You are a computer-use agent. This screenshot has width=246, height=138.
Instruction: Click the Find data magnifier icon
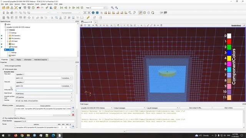(x=112, y=8)
